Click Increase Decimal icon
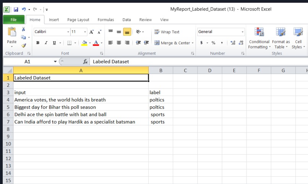Image resolution: width=308 pixels, height=184 pixels. tap(233, 43)
